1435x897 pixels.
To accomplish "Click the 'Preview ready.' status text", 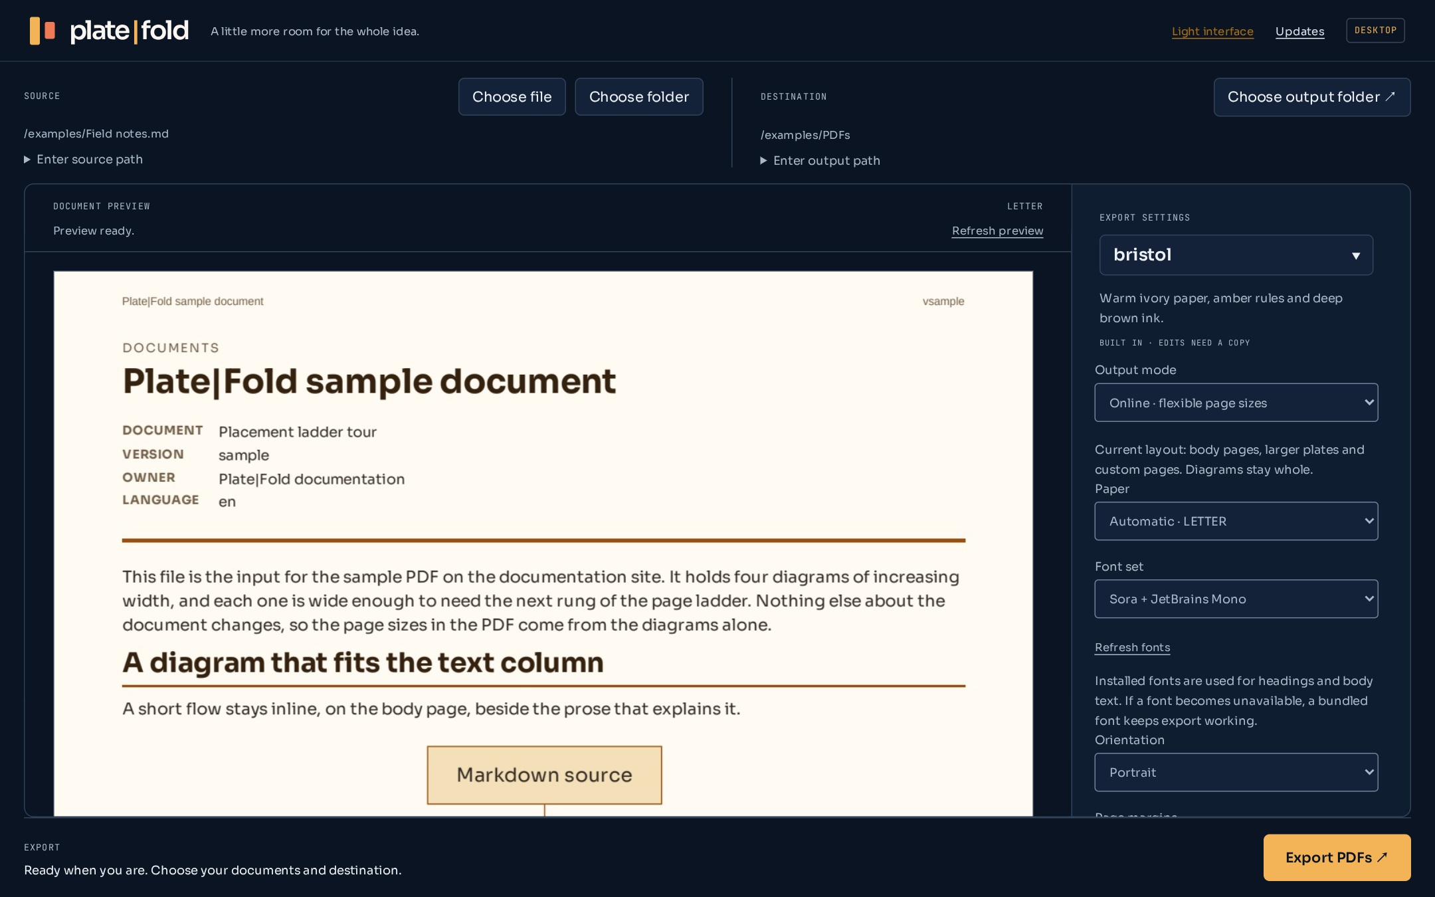I will point(94,231).
